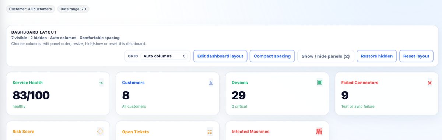Click the Customers card title
This screenshot has width=442, height=140.
pos(133,83)
